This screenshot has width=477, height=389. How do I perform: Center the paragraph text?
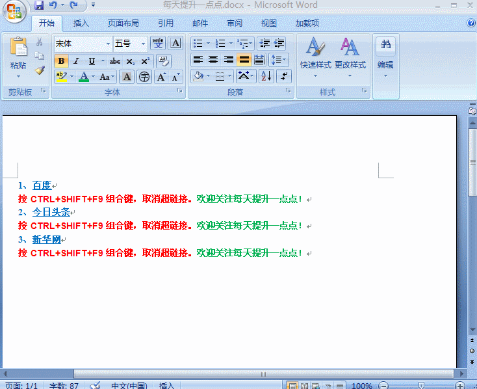(x=213, y=60)
